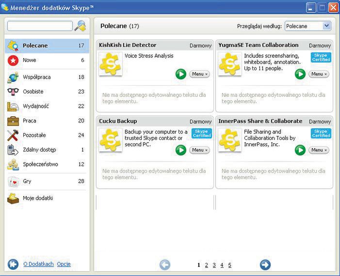Select the Współpraca category label

(x=37, y=77)
